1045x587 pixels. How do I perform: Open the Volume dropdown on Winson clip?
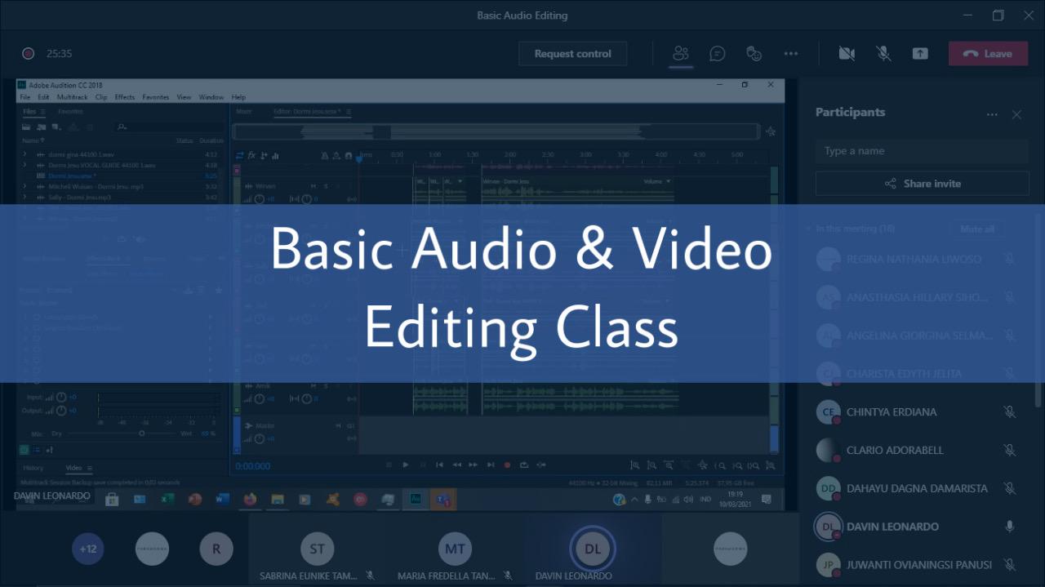pyautogui.click(x=657, y=181)
